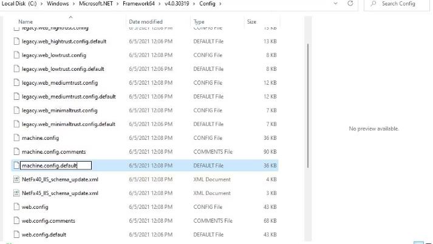This screenshot has height=244, width=433.
Task: Expand chevron after Local Disk (C:) breadcrumb
Action: 42,4
